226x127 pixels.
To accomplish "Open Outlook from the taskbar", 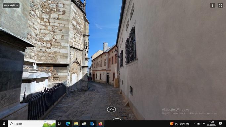I will point(92,124).
